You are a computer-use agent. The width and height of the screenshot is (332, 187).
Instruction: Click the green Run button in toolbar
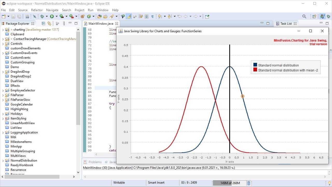tap(52, 16)
